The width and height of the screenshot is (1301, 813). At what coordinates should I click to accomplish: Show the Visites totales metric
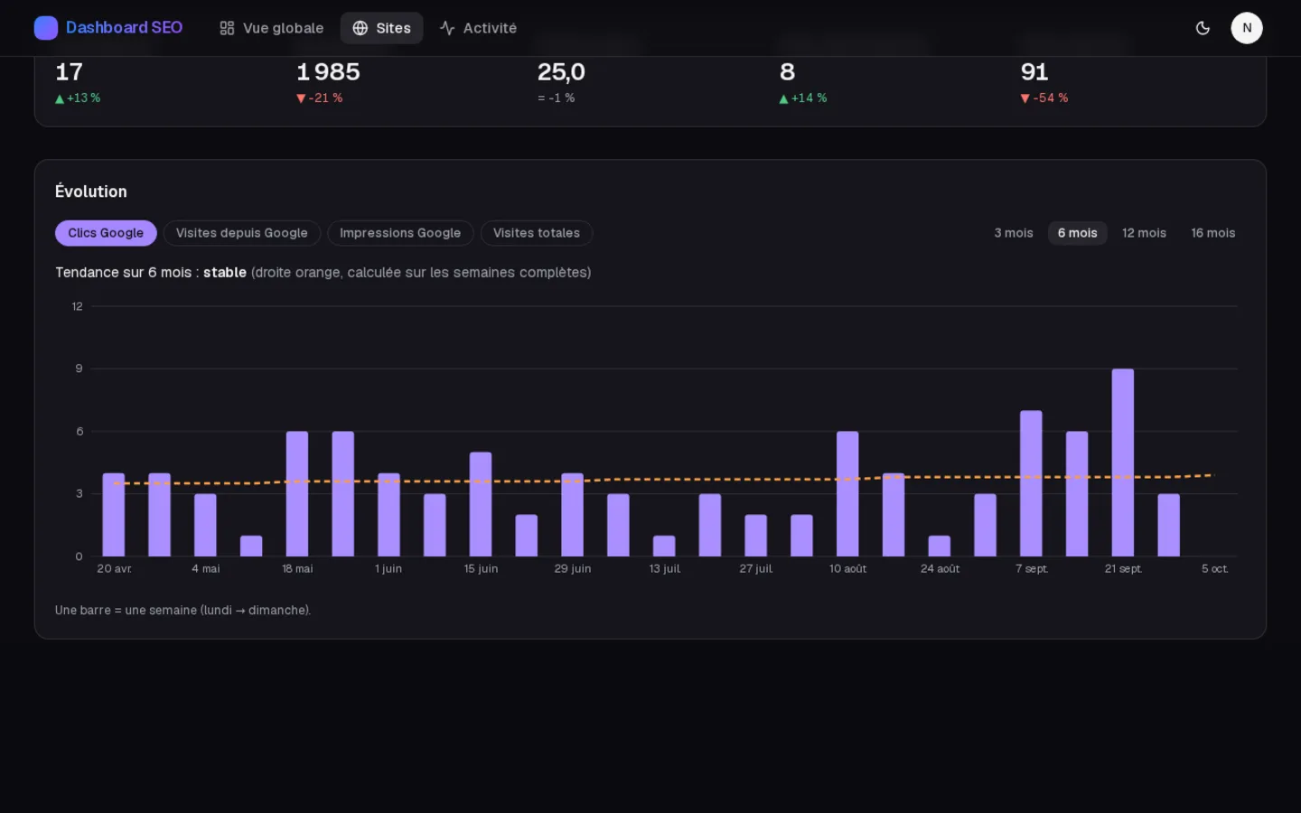[x=537, y=233]
